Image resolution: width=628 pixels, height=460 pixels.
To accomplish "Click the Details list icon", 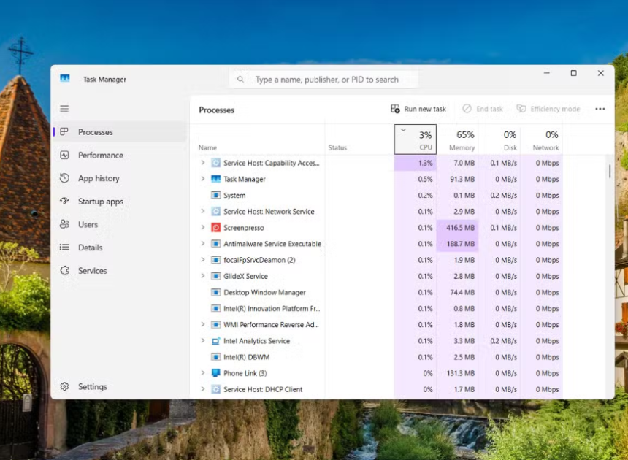I will click(64, 247).
